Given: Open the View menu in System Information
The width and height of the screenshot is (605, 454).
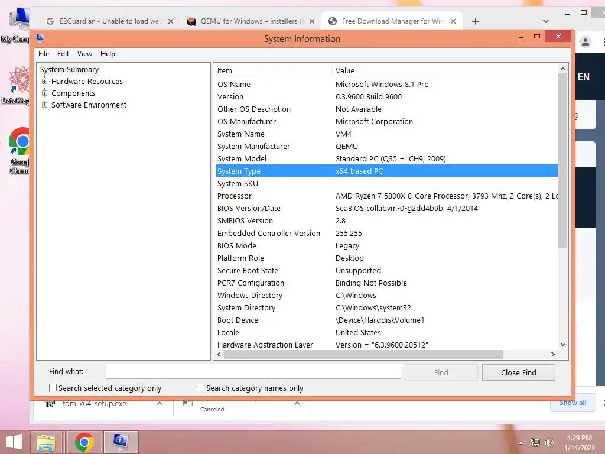Looking at the screenshot, I should point(84,54).
